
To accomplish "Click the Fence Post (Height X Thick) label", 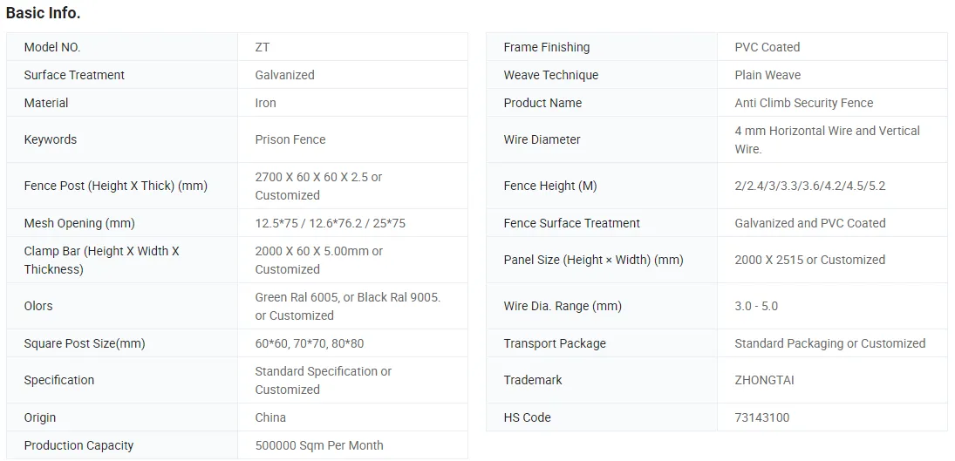I will tap(115, 186).
